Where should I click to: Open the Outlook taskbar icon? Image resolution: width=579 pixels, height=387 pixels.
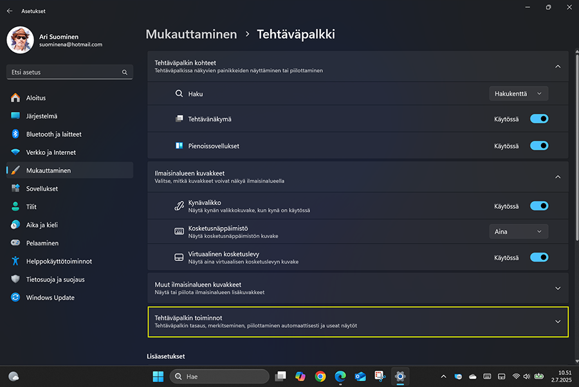360,376
